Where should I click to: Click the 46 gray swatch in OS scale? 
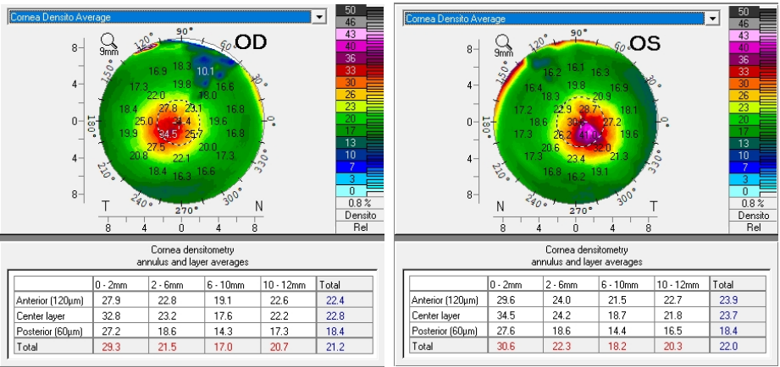(744, 24)
